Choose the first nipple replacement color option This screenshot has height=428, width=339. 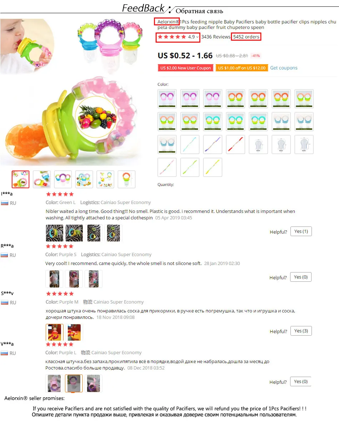click(258, 144)
